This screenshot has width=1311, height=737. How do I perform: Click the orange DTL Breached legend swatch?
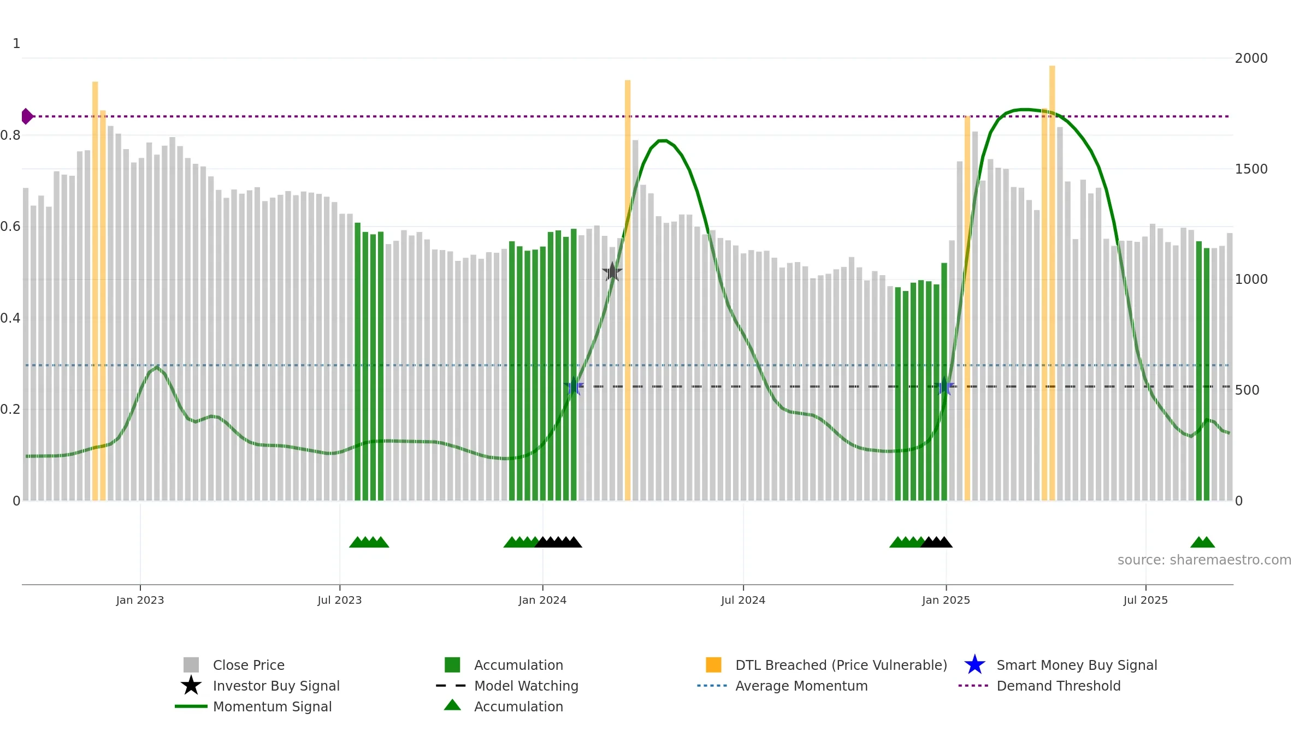click(713, 665)
